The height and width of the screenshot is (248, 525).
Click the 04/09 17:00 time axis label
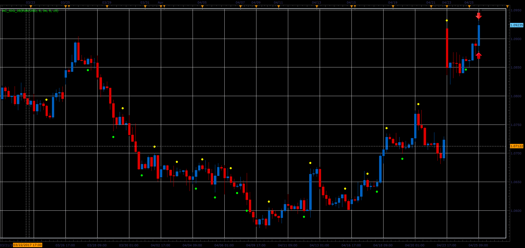pyautogui.click(x=256, y=245)
